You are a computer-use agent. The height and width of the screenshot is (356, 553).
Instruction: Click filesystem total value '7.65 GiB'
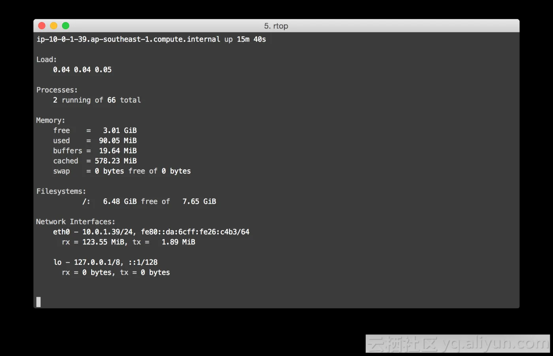(x=199, y=202)
